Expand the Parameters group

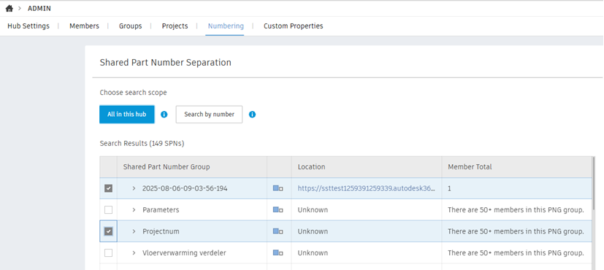point(134,210)
